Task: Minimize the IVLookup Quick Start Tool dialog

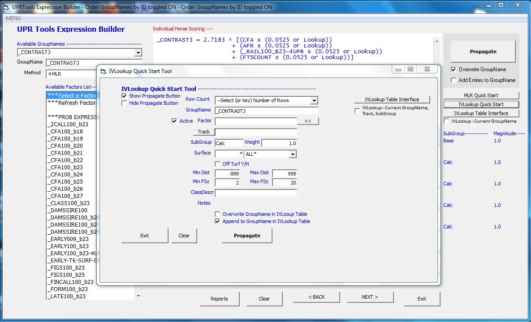Action: coord(398,69)
